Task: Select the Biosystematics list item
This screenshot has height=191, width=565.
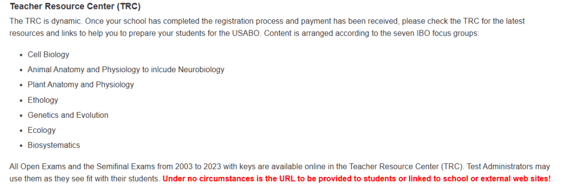Action: 54,145
